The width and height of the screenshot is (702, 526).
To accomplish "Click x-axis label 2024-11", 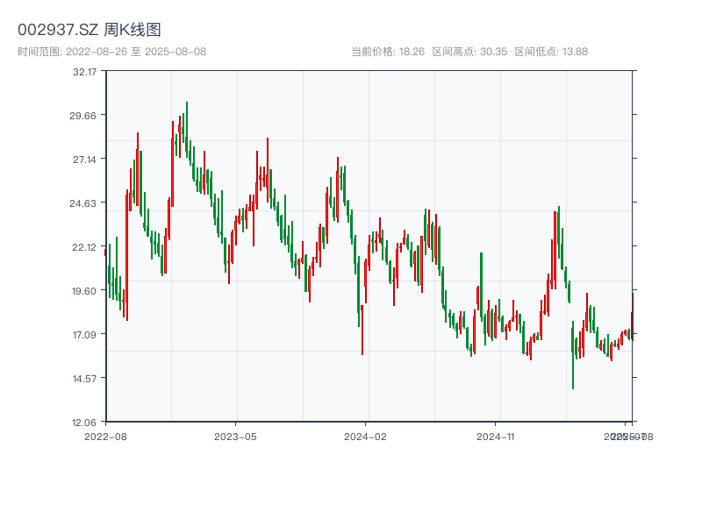I will pyautogui.click(x=496, y=437).
